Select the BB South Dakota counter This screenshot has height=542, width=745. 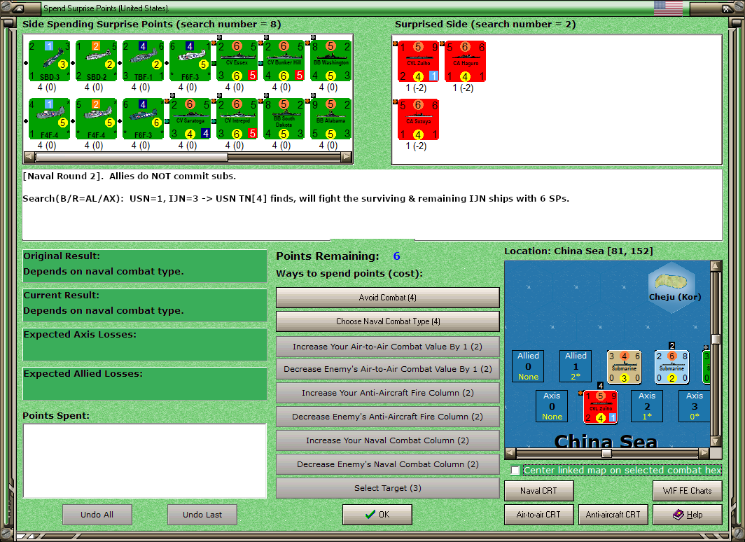pos(284,119)
